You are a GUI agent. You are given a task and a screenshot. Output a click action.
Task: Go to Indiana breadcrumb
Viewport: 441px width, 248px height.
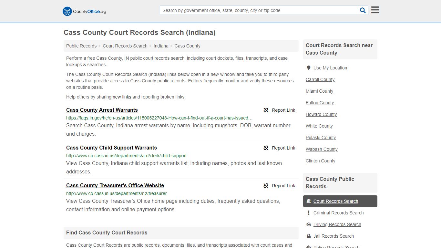click(x=161, y=46)
